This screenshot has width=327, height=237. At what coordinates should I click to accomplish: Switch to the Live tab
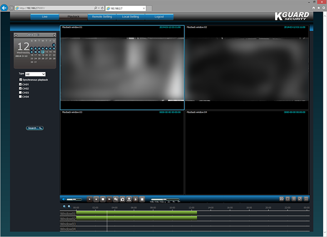pos(45,17)
